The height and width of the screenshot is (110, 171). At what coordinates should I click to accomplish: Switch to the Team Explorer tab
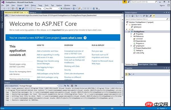pyautogui.click(x=143, y=64)
